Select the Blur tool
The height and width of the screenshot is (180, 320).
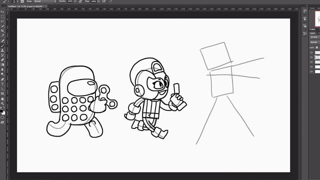coord(2,69)
